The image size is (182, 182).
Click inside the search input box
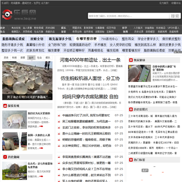128,16
